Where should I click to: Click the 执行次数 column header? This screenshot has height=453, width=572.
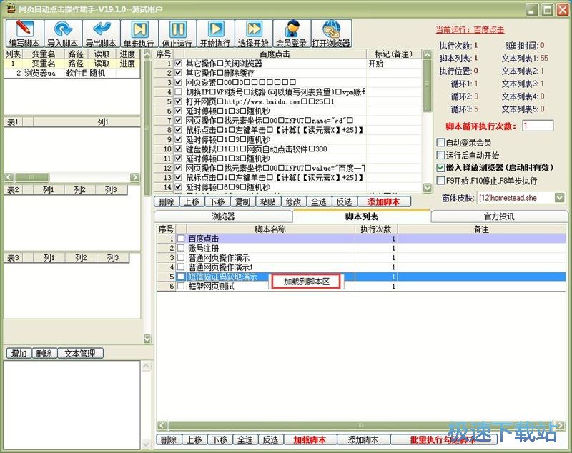click(x=376, y=229)
